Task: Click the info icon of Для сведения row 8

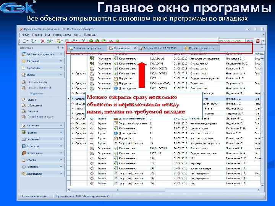Action: pos(116,133)
